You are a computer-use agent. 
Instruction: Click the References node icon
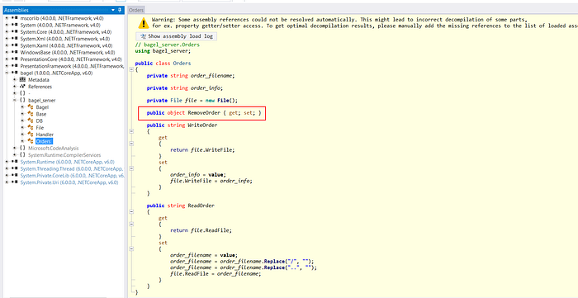[x=22, y=87]
